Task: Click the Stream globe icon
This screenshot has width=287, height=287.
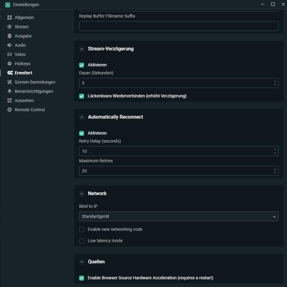Action: pyautogui.click(x=10, y=27)
